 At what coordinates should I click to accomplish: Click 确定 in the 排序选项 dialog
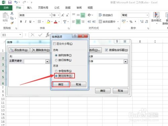coord(61,84)
